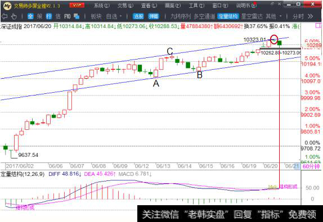Click the back arrow toolbar icon

click(x=5, y=16)
